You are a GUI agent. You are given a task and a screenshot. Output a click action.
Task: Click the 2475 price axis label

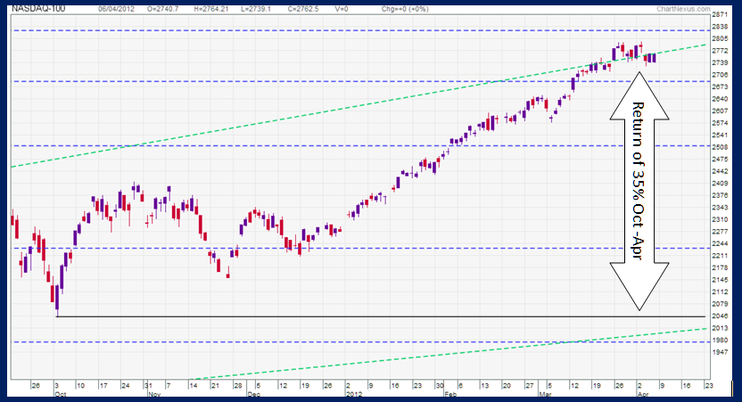click(720, 160)
